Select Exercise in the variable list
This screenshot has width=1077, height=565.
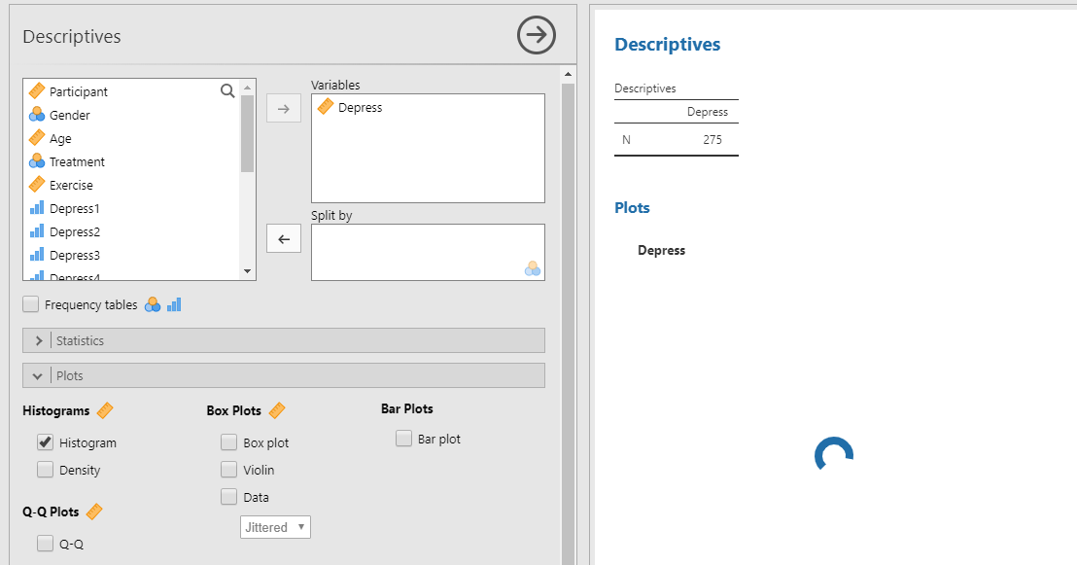71,185
